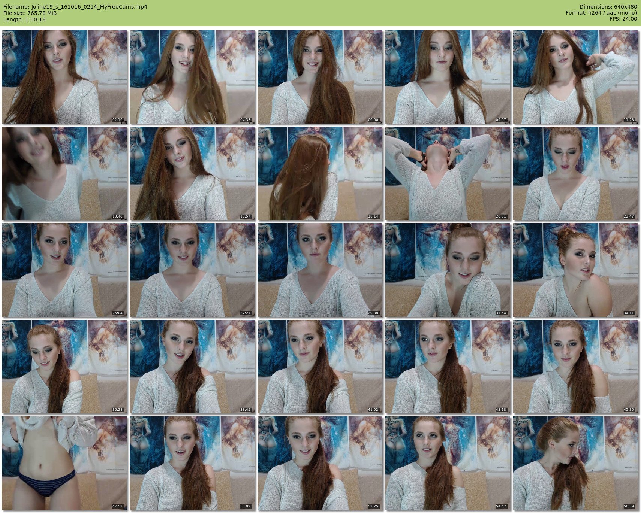641x513 pixels.
Task: Select the blurred frame at 13:40
Action: (64, 173)
